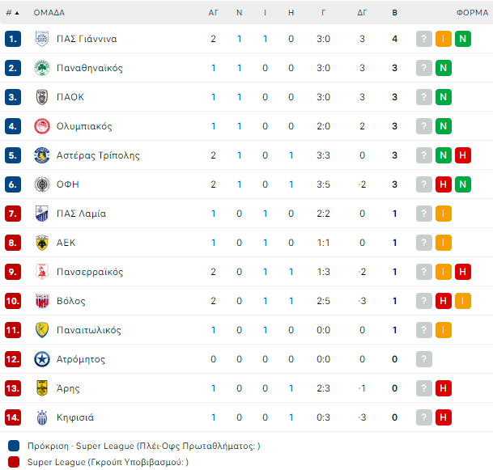Viewport: 493px width, 470px height.
Task: Click red H form badge for Πανσερραϊκός
Action: (463, 272)
